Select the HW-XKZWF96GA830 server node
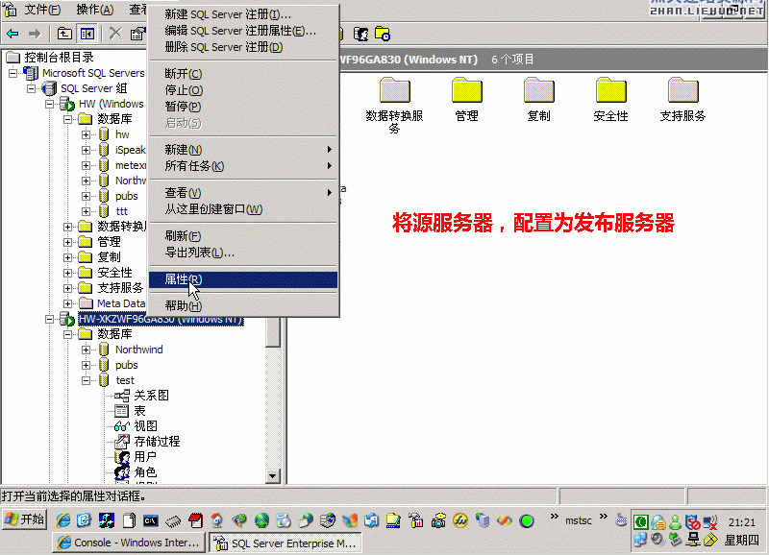The height and width of the screenshot is (555, 769). pyautogui.click(x=161, y=320)
